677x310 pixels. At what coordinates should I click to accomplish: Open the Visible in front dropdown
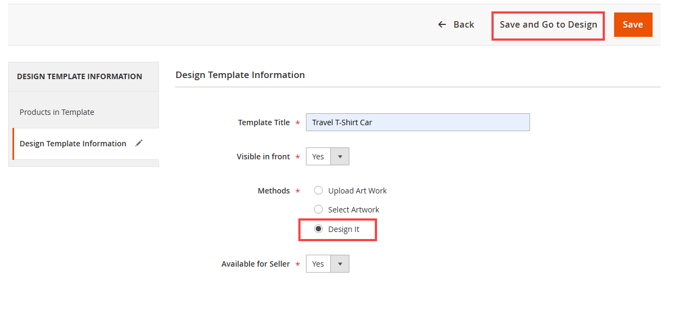318,157
